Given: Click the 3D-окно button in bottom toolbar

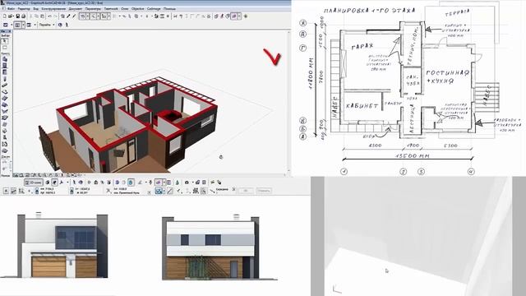Looking at the screenshot, I should tap(34, 183).
